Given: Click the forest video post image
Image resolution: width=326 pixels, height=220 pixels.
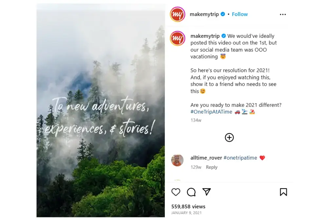Looking at the screenshot, I should [x=101, y=110].
